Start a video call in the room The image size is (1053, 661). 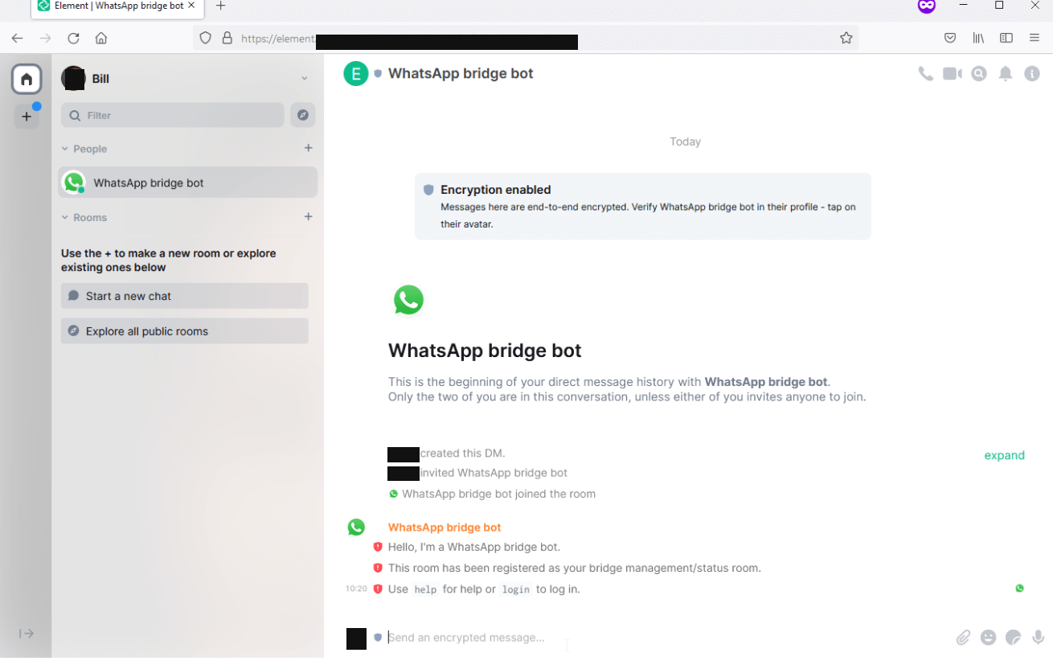click(x=952, y=74)
